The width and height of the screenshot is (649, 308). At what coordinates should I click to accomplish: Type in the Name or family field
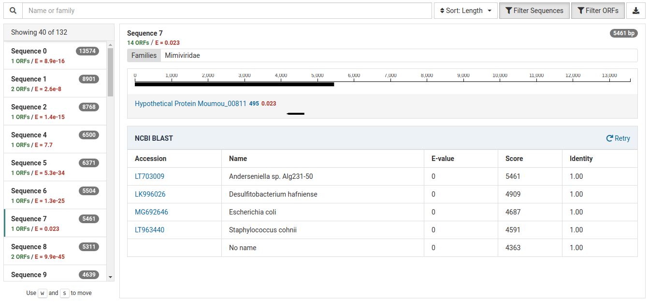point(227,11)
